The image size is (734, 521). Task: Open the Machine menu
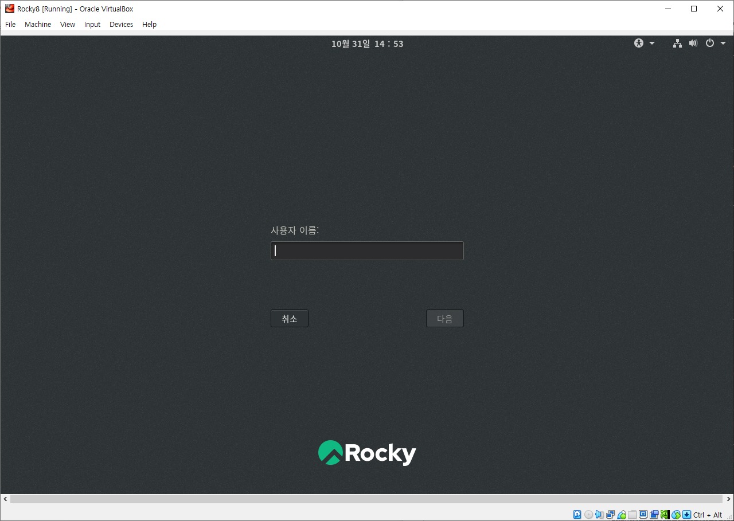tap(38, 25)
